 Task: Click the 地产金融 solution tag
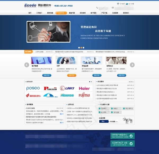(x=116, y=112)
